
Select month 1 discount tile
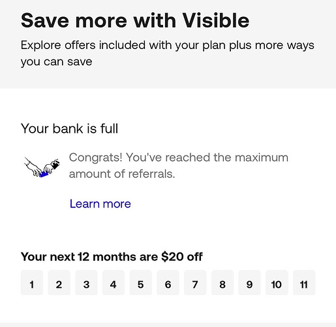[x=32, y=283]
